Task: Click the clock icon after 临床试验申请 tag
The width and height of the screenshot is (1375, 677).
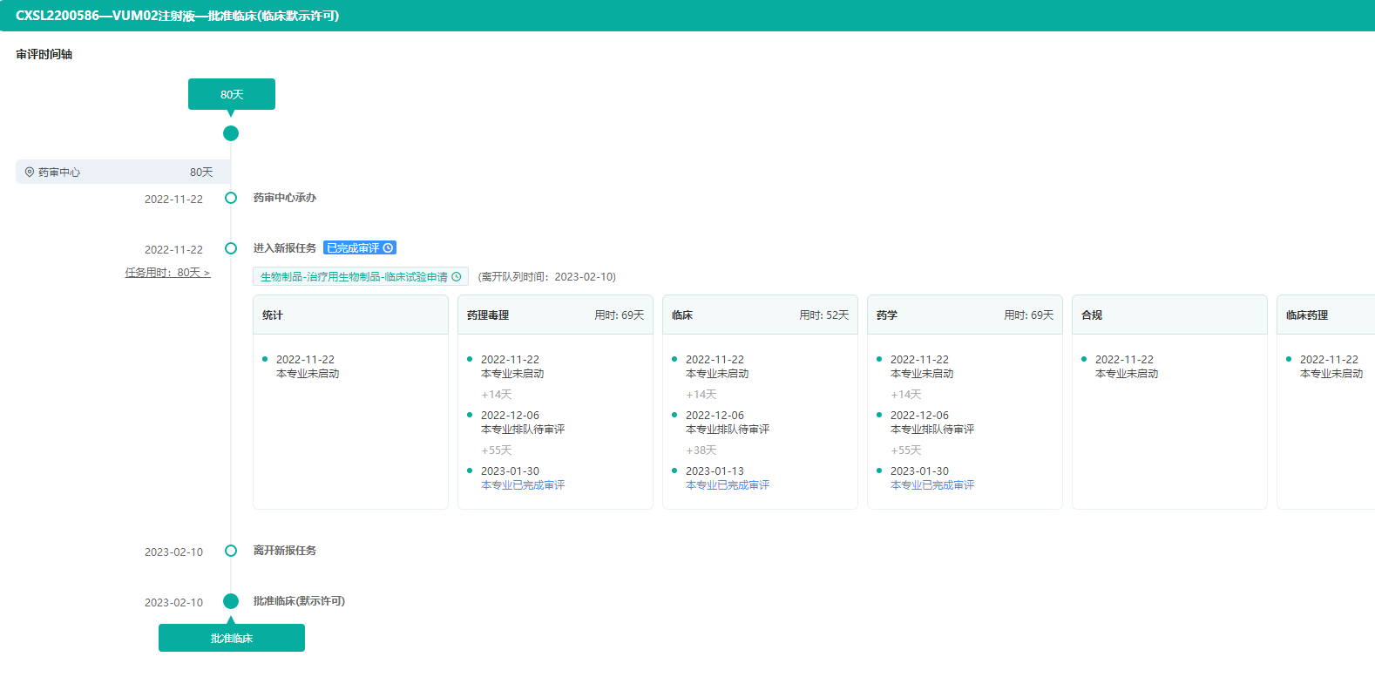Action: pyautogui.click(x=457, y=277)
